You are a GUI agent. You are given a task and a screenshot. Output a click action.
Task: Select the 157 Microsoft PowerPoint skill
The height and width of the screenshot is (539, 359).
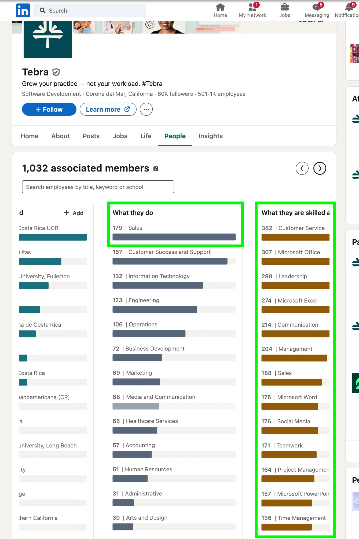(x=295, y=498)
